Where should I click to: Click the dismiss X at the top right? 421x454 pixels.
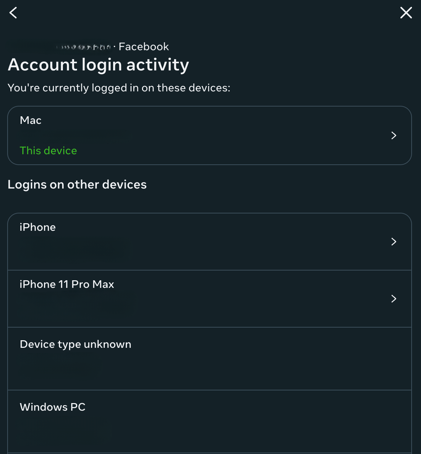tap(406, 13)
